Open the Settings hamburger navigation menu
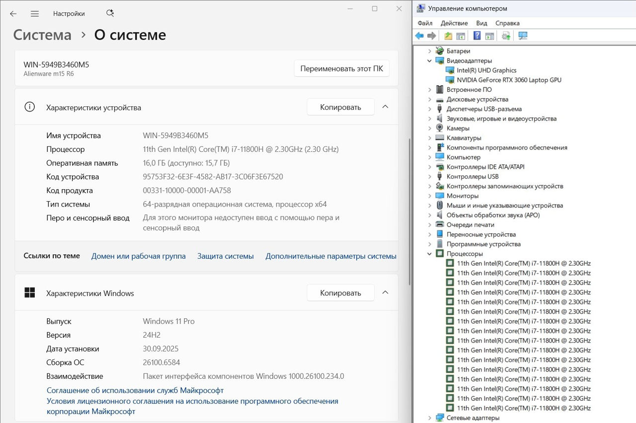 click(35, 14)
